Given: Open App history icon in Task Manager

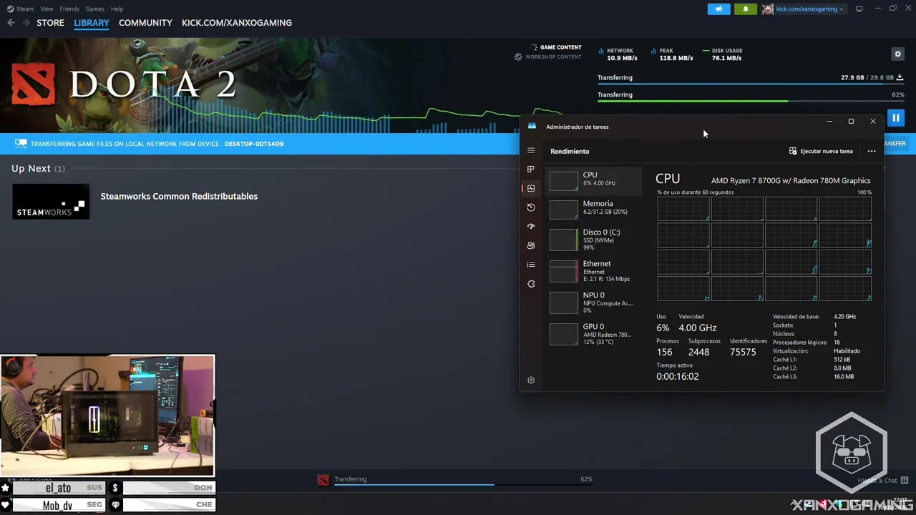Looking at the screenshot, I should [x=531, y=207].
